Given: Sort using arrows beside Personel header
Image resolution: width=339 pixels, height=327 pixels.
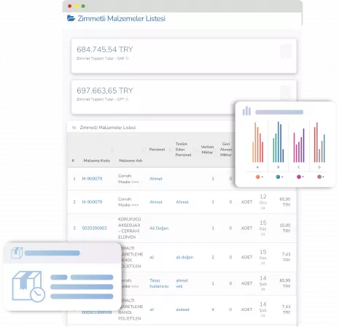Looking at the screenshot, I should [x=170, y=150].
